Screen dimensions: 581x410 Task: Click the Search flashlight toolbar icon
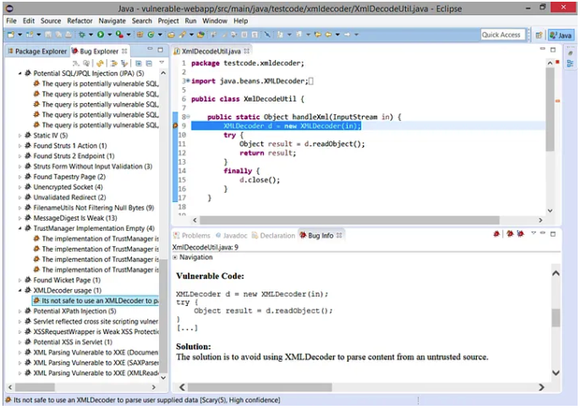(x=183, y=35)
